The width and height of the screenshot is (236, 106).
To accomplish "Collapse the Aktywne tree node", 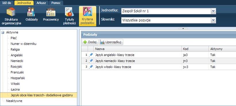I will coord(3,32).
